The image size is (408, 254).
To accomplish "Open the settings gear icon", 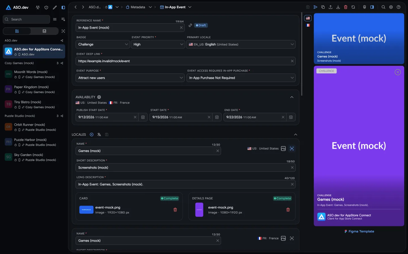I will tap(391, 7).
